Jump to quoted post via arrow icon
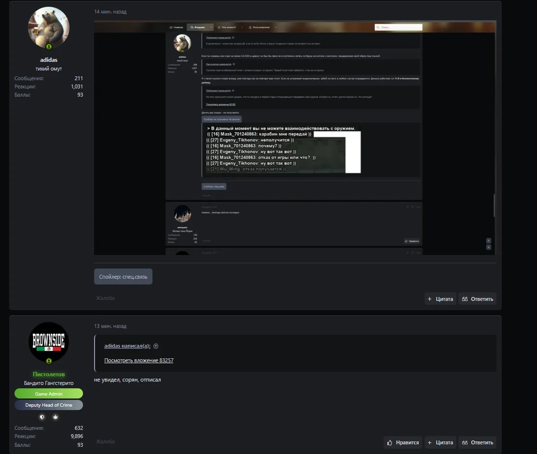Image resolution: width=537 pixels, height=454 pixels. tap(156, 346)
